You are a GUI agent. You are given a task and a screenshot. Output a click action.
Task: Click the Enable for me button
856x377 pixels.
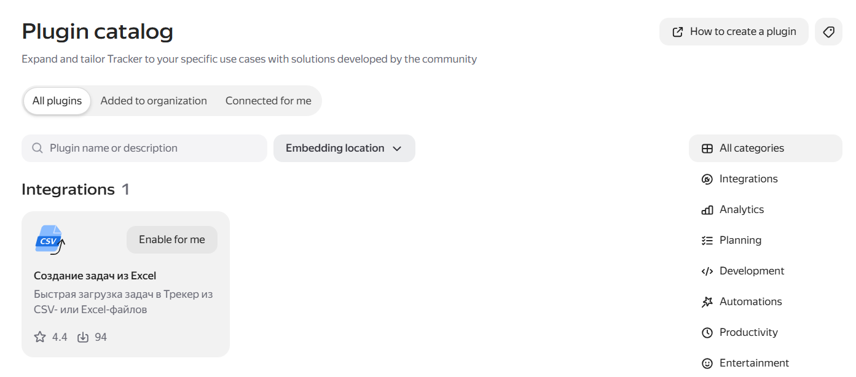(x=172, y=239)
